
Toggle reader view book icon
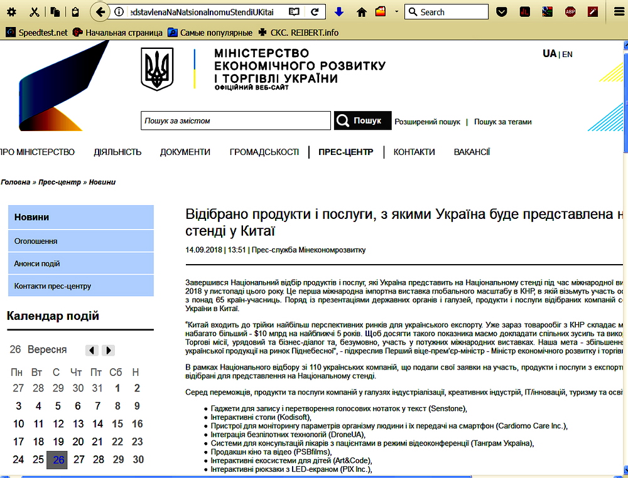click(x=294, y=12)
